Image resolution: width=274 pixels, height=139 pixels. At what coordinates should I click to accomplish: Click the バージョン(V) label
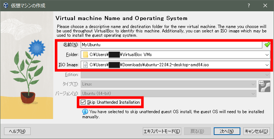67,94
